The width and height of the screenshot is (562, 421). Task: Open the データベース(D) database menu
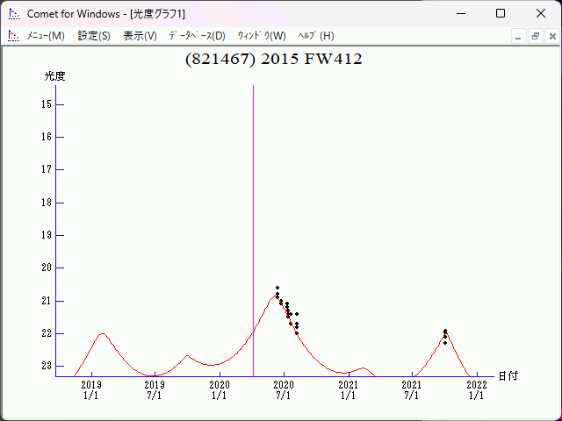point(197,36)
